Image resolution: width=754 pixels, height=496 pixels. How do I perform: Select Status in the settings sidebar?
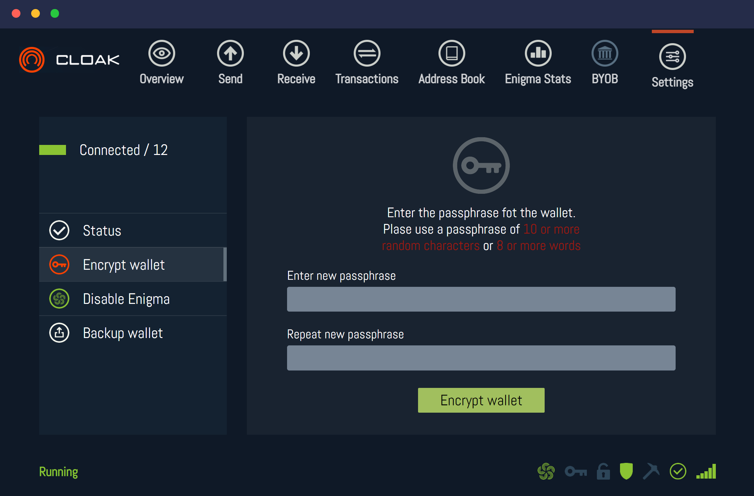(133, 230)
